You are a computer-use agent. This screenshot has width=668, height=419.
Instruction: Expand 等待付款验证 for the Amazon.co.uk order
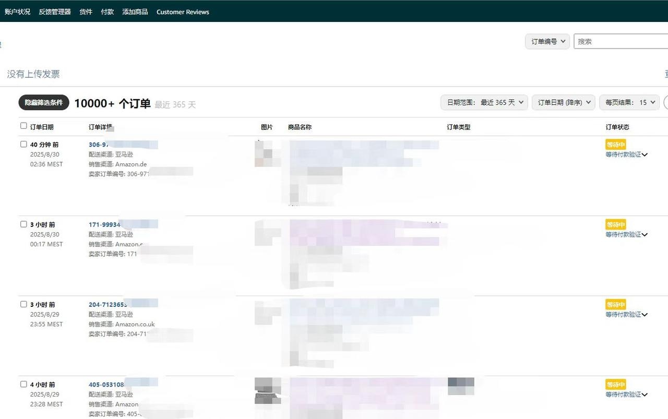click(626, 314)
